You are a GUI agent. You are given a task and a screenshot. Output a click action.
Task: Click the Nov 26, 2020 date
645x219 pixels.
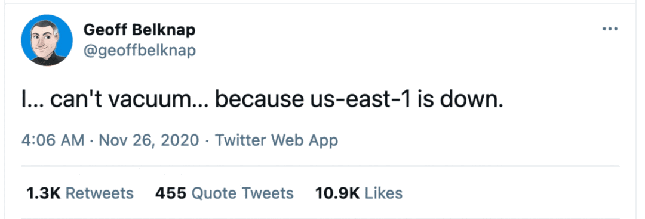point(149,140)
